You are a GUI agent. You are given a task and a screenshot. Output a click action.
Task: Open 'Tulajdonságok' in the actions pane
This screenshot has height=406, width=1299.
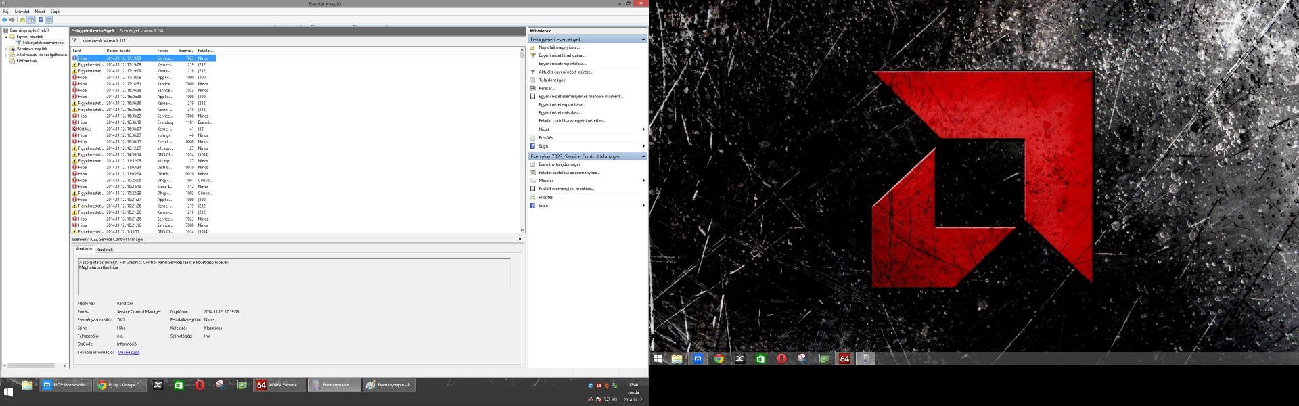coord(552,80)
